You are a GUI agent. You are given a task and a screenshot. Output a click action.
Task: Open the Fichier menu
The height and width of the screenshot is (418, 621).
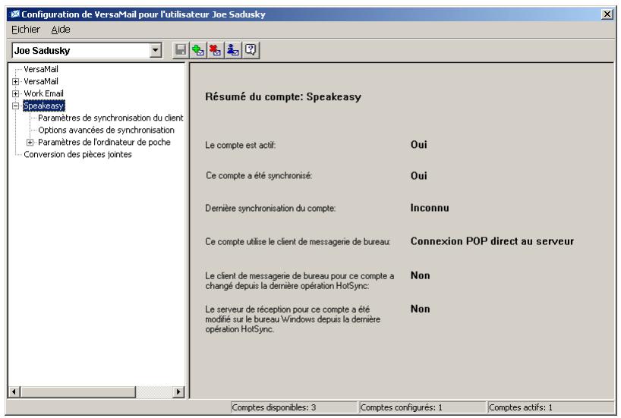26,30
